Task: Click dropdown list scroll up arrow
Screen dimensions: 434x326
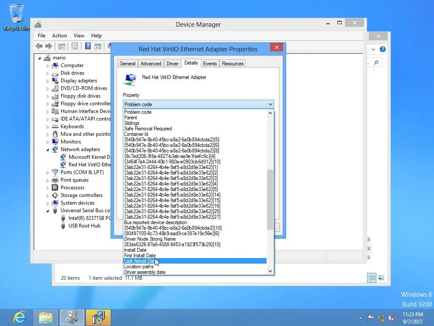Action: click(270, 113)
